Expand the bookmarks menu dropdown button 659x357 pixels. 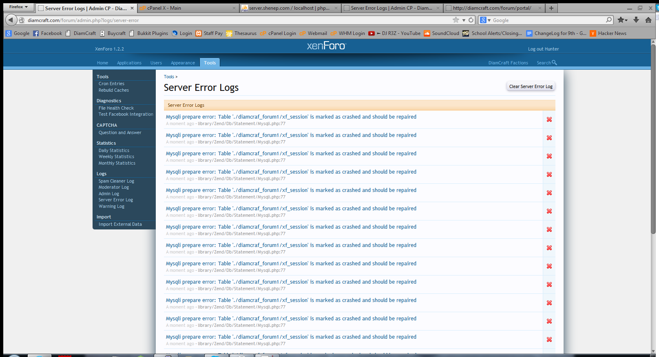tap(623, 20)
